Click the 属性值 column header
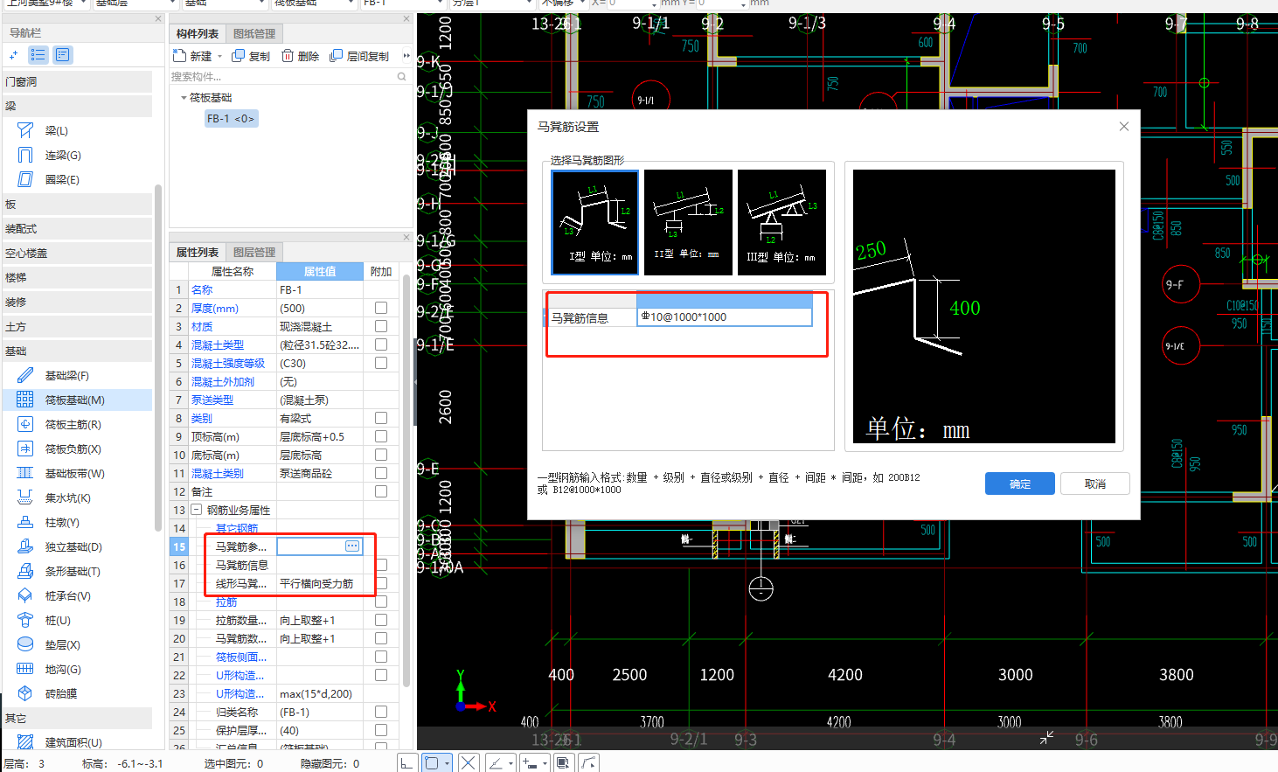 [320, 271]
